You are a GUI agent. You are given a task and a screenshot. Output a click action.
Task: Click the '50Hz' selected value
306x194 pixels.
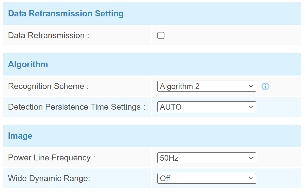[169, 158]
